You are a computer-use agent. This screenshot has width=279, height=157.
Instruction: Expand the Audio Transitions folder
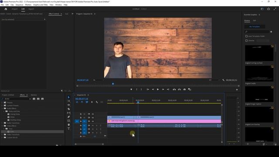(x=2, y=123)
